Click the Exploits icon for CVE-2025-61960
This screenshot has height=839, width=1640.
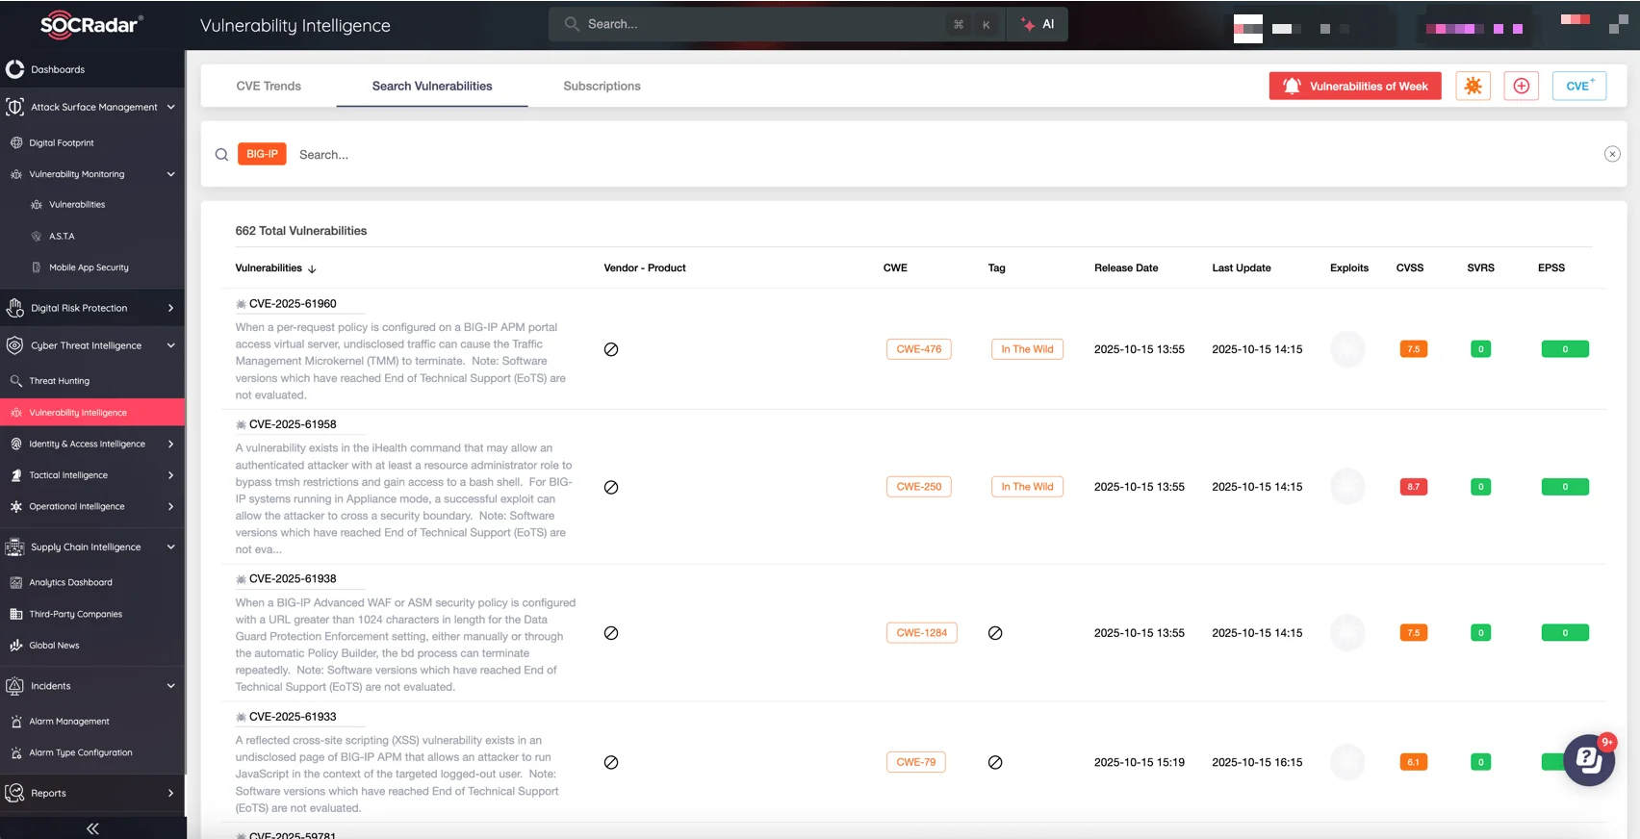pyautogui.click(x=1347, y=349)
